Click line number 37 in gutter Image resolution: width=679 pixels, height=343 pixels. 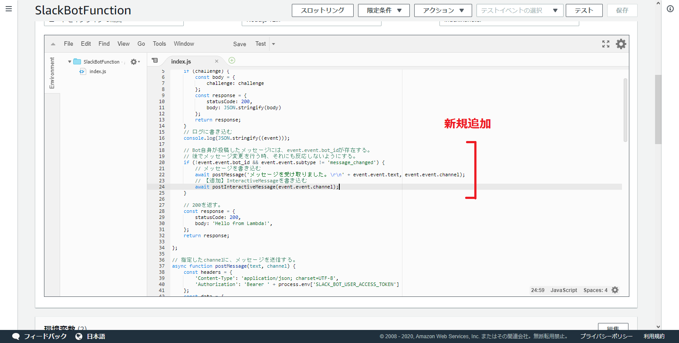[x=162, y=266]
